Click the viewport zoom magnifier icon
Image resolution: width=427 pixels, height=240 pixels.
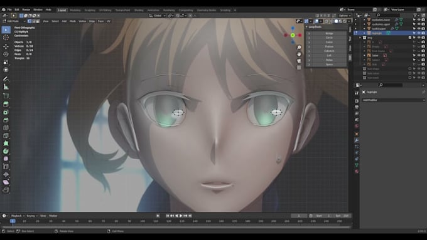click(x=299, y=47)
